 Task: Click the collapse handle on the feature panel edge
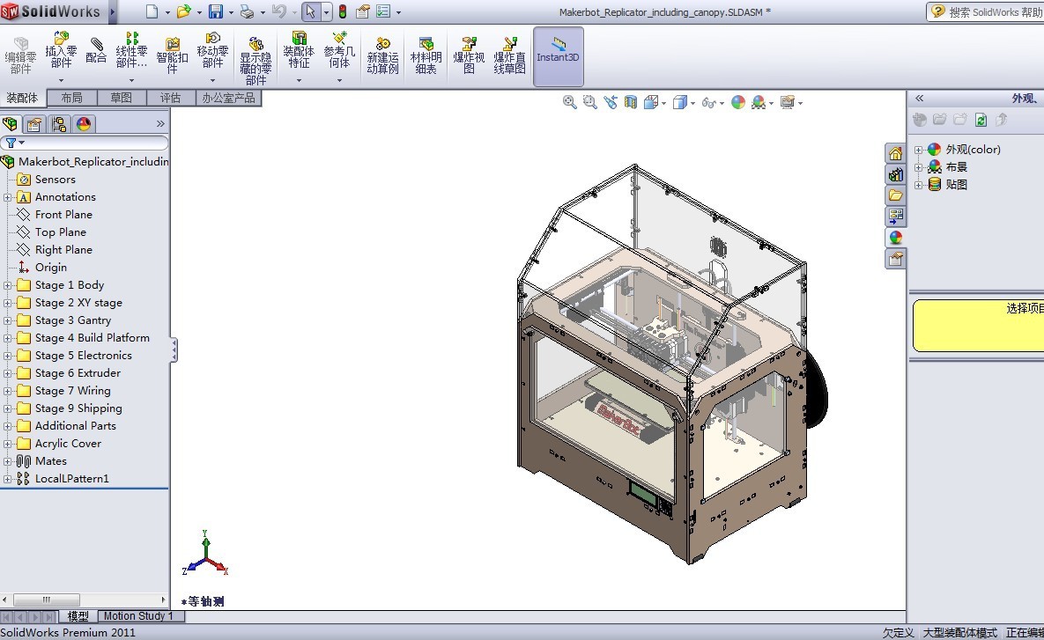click(174, 350)
